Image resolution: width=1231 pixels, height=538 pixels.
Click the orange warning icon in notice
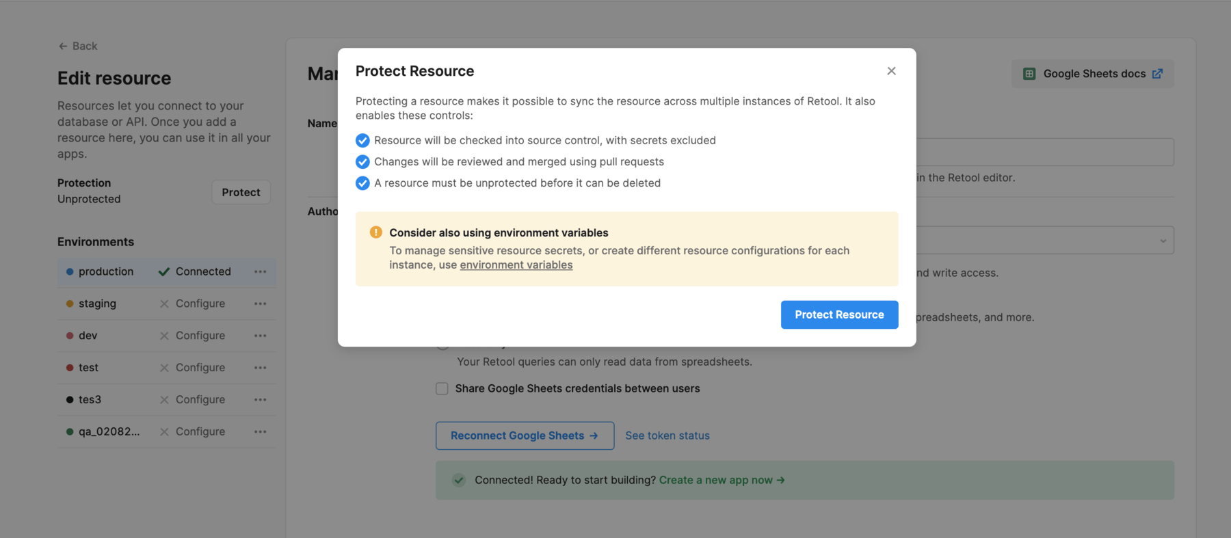(x=375, y=232)
